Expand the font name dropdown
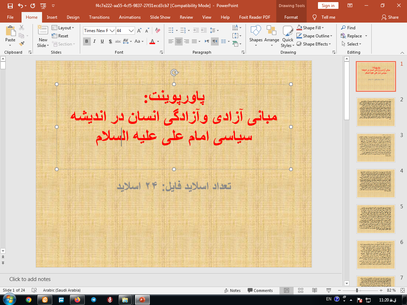Screen dimensions: 407x305 point(112,31)
